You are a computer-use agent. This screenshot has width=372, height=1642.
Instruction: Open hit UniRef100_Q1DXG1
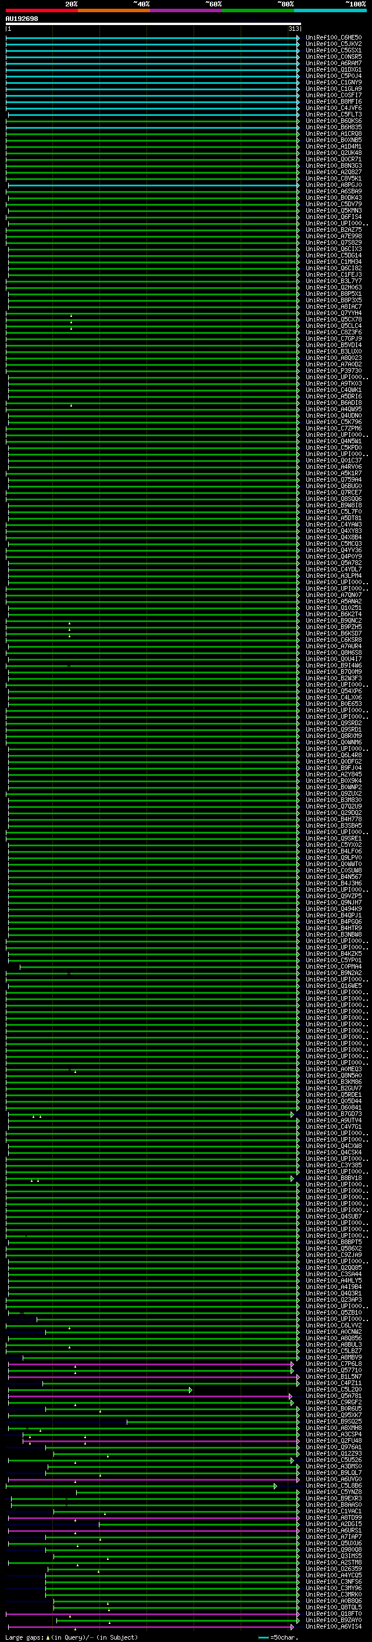click(x=334, y=69)
